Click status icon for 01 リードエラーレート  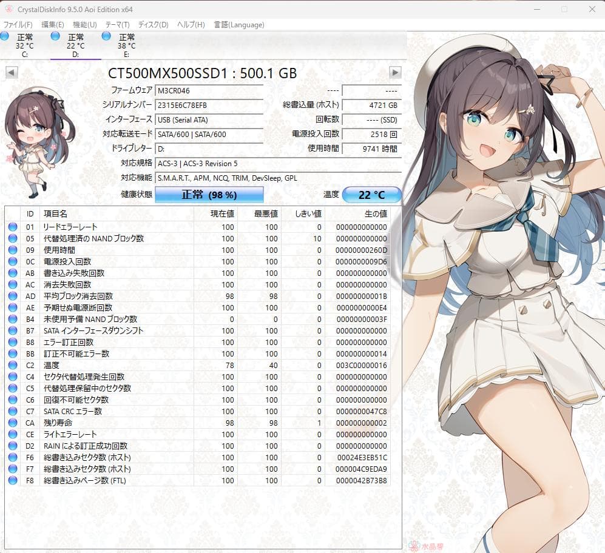pyautogui.click(x=13, y=227)
